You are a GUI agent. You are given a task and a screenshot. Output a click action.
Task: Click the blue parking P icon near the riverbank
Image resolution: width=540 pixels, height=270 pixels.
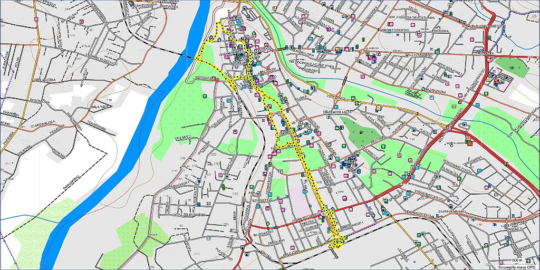(x=211, y=38)
